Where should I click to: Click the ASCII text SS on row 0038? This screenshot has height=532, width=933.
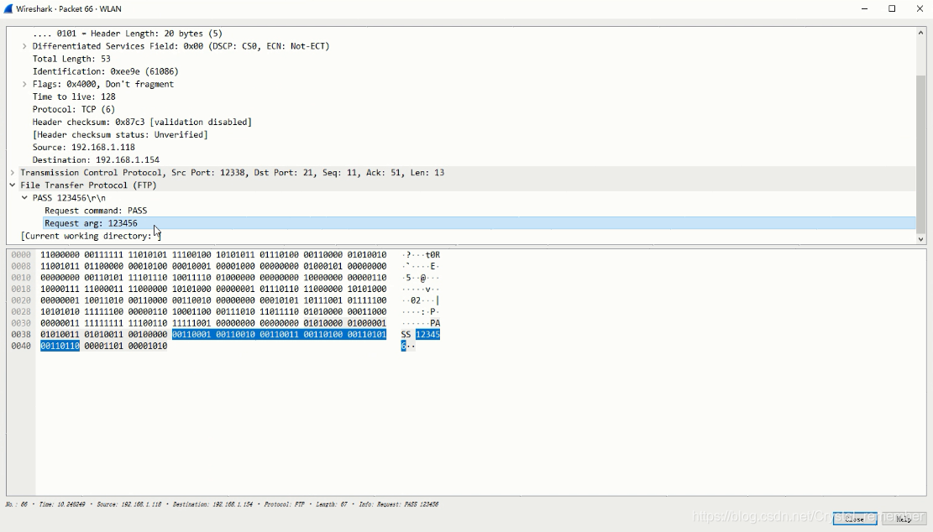[x=406, y=335]
